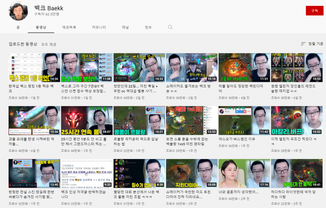The width and height of the screenshot is (326, 208).
Task: Play the 13:40 blurred skin thumbnail
Action: pos(34,173)
